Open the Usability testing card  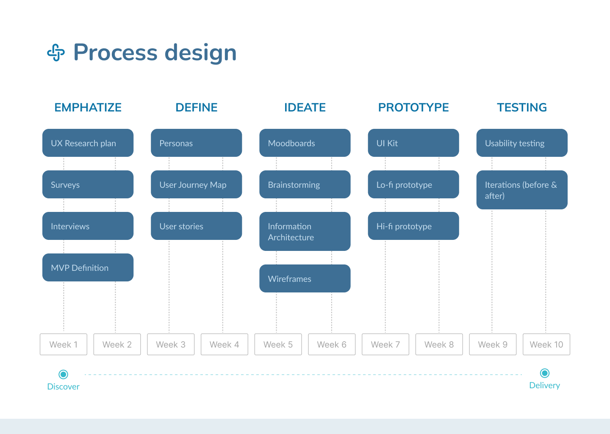point(521,143)
